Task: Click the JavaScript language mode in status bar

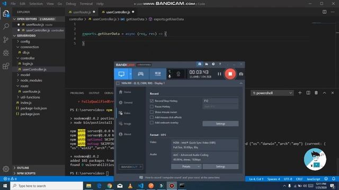Action: (x=313, y=179)
